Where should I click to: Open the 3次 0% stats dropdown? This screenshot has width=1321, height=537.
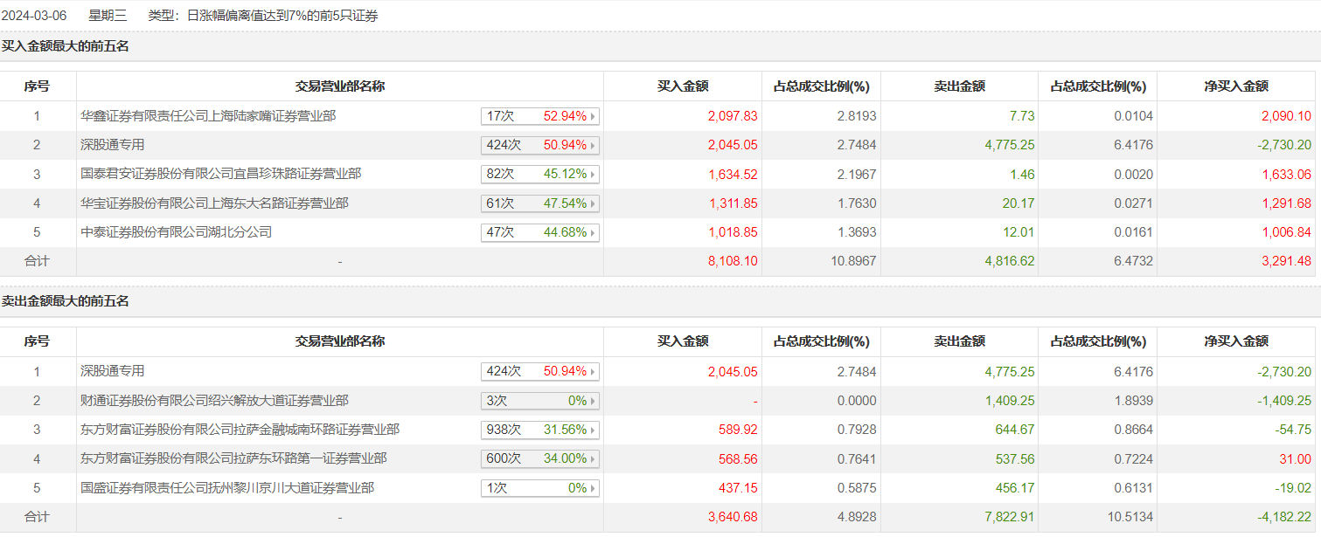click(x=539, y=401)
